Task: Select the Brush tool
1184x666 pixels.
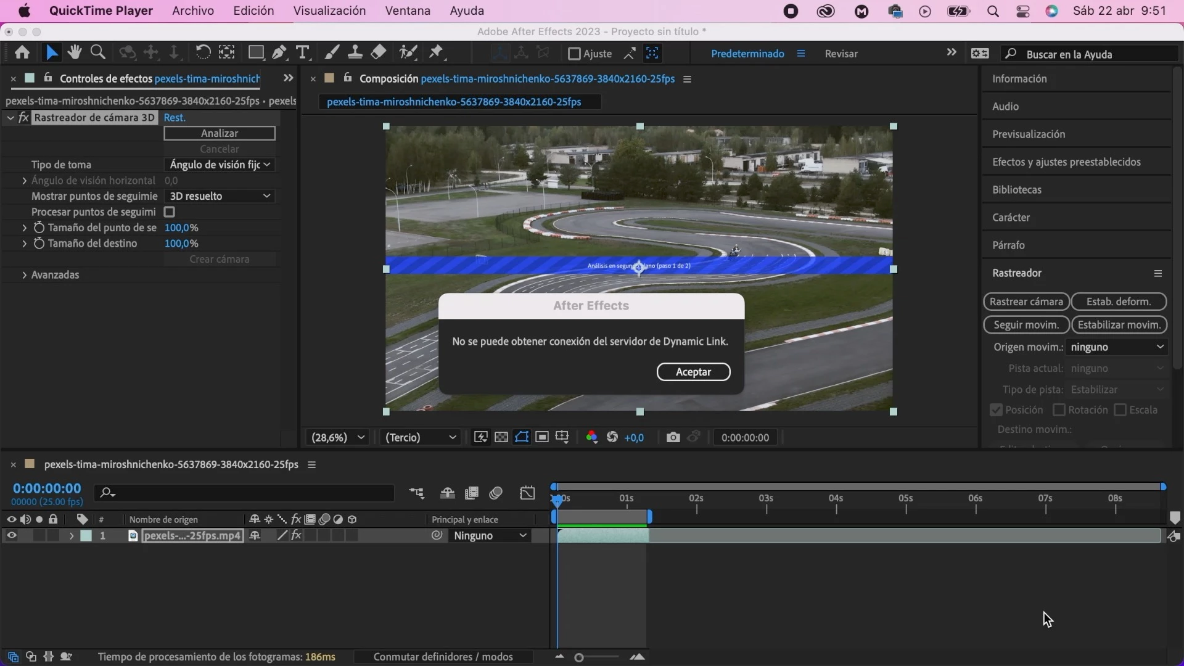Action: pos(332,53)
